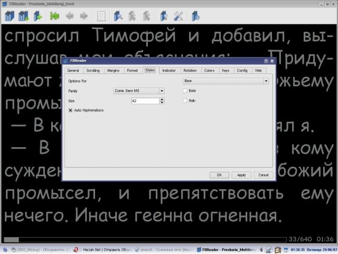Open table of contents page icon
338x254 pixels.
point(101,16)
